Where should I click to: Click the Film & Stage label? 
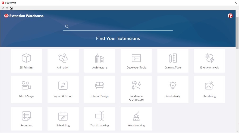(26, 96)
